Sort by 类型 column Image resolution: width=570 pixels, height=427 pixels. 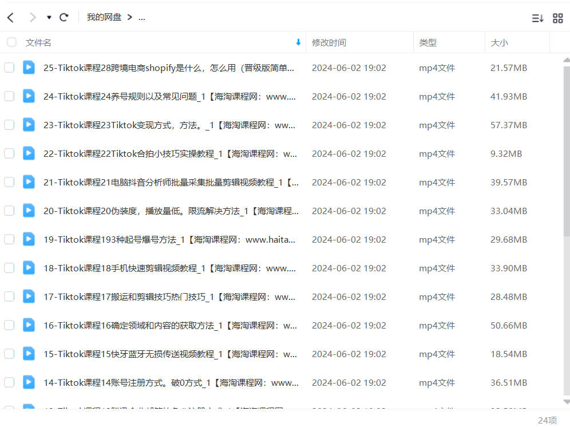click(428, 43)
